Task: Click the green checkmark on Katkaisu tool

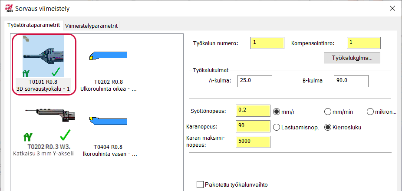Action: click(x=65, y=135)
